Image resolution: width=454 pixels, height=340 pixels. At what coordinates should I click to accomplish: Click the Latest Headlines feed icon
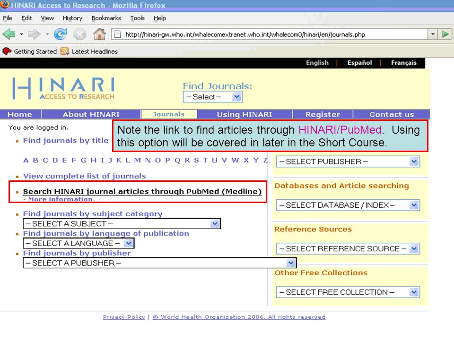click(x=65, y=51)
